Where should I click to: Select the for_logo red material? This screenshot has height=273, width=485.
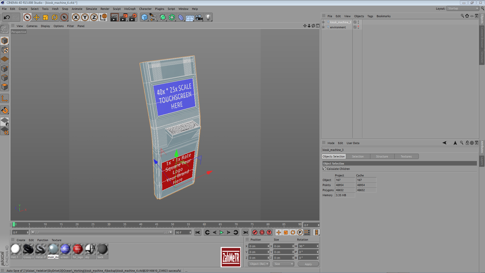click(78, 249)
